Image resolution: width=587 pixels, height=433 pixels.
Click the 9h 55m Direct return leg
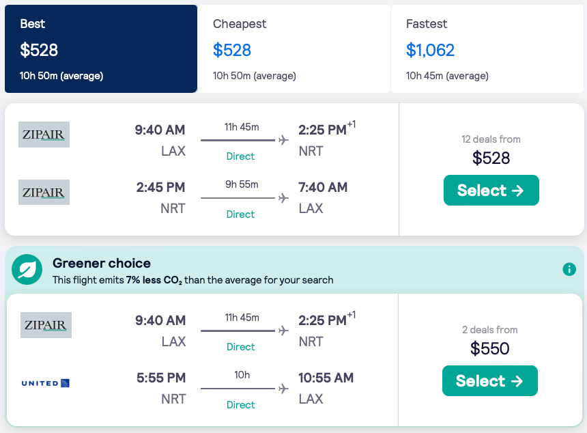240,199
